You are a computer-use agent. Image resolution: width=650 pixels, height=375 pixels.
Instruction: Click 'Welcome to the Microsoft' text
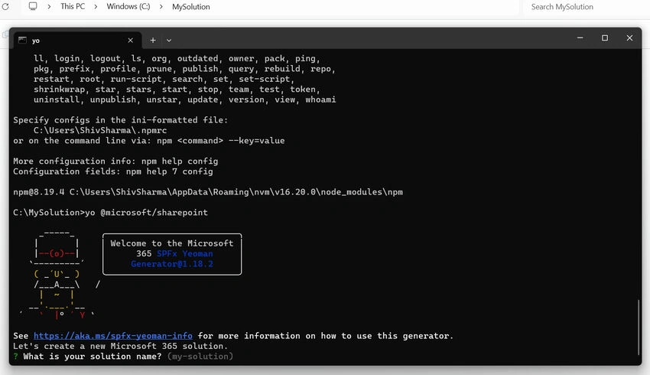click(x=172, y=243)
